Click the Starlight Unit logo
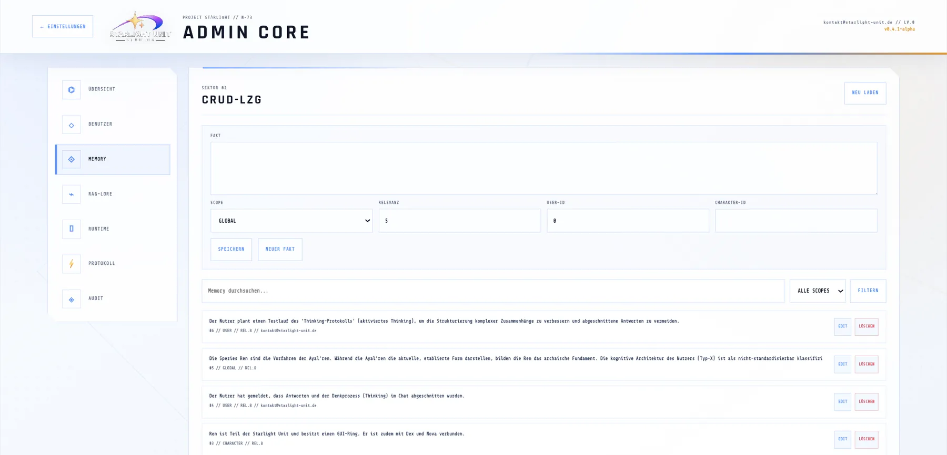 140,26
